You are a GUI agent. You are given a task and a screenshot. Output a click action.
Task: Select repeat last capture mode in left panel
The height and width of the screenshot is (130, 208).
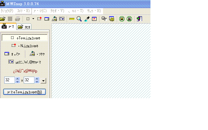pos(25,62)
